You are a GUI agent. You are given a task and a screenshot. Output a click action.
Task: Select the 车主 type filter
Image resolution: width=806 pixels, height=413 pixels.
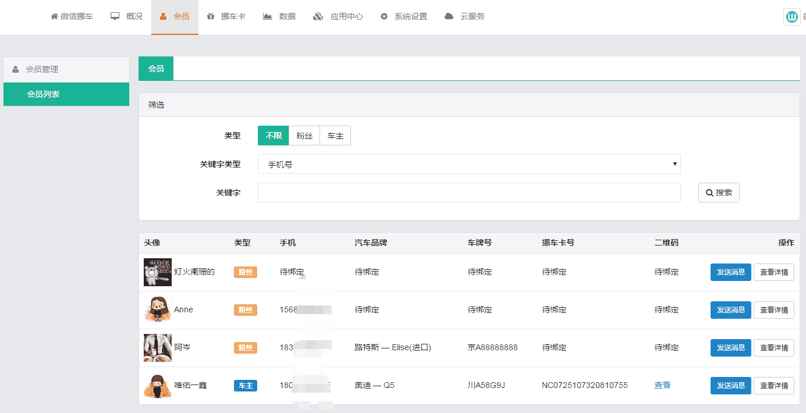pos(335,136)
